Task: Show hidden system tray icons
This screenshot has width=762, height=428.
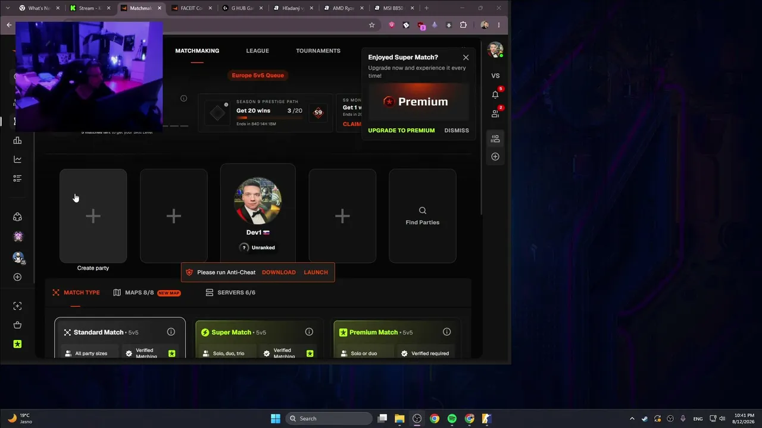Action: click(632, 418)
